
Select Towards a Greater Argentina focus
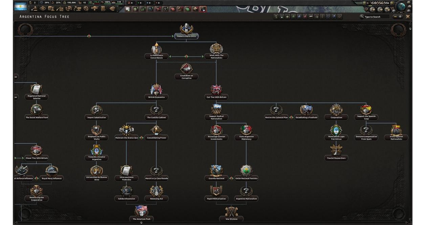click(x=96, y=153)
